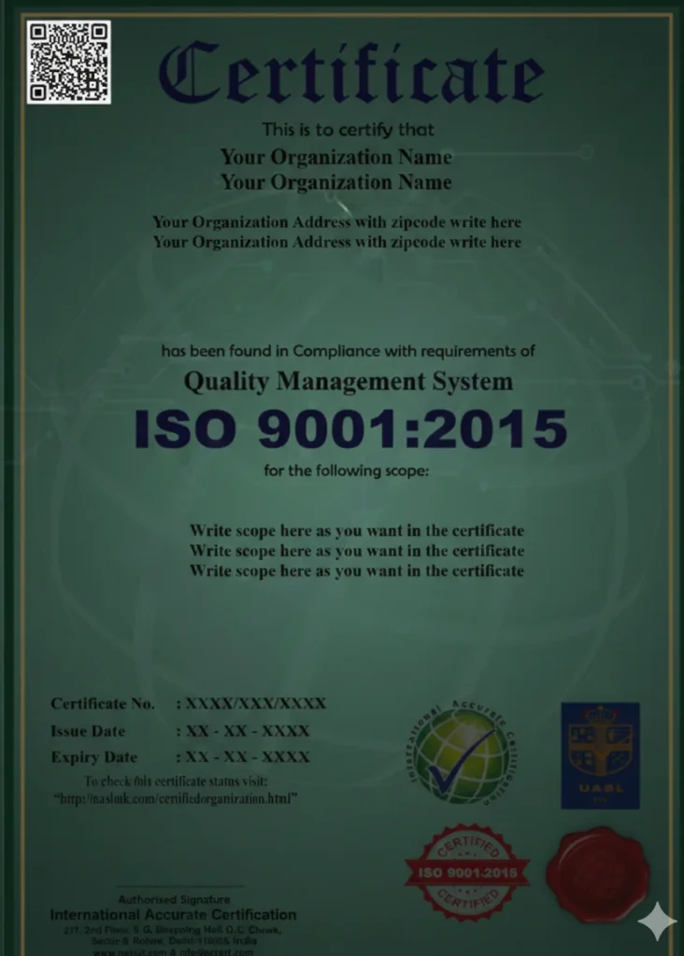Click the red ISO 9001:2015 certified stamp

[466, 872]
